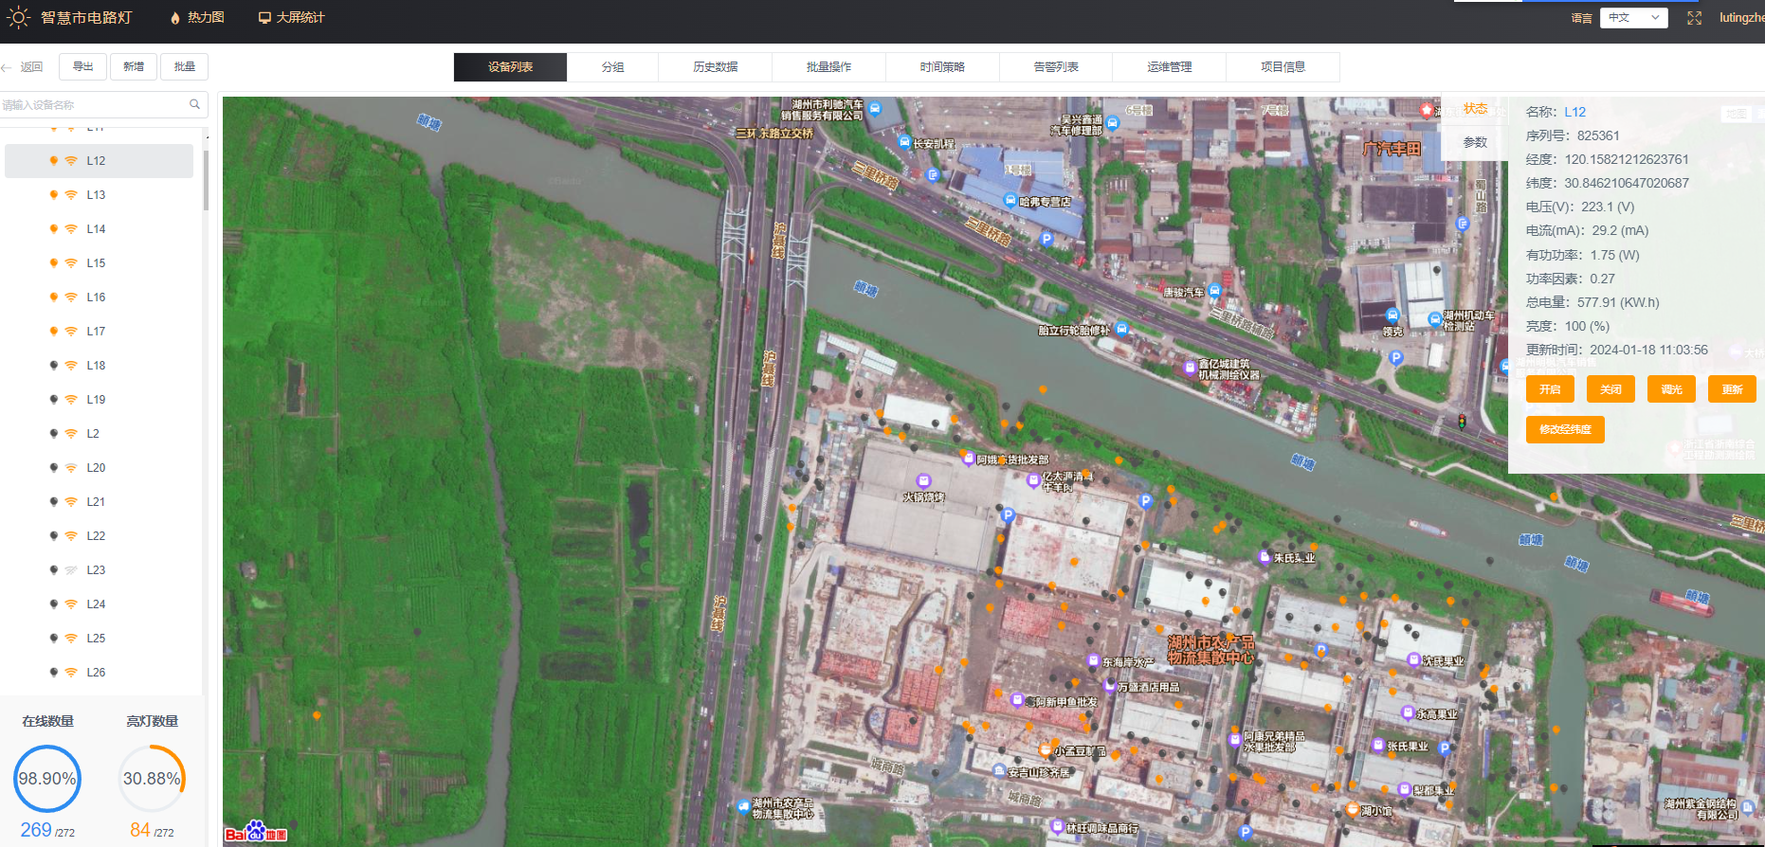The image size is (1765, 847).
Task: Open the language dropdown showing 中文
Action: (x=1633, y=18)
